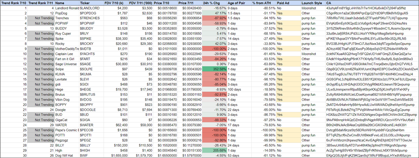The image size is (419, 158).
Task: Click the 'Name' column header
Action: point(67,2)
